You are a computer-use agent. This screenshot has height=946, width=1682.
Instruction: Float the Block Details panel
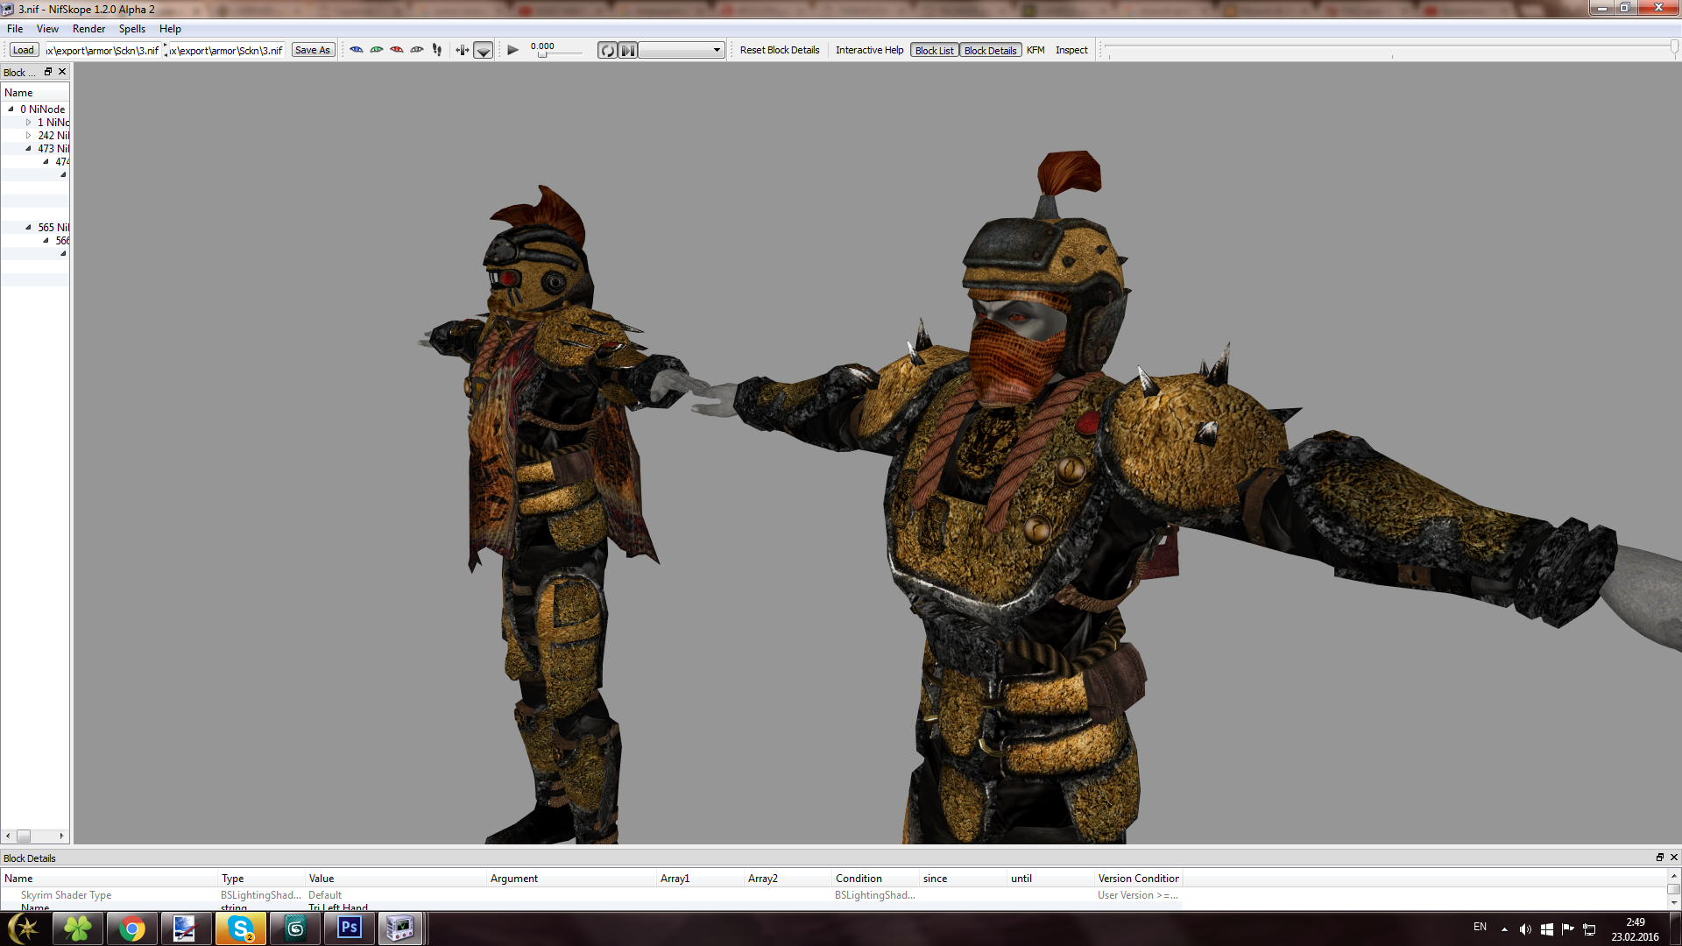click(x=1659, y=858)
